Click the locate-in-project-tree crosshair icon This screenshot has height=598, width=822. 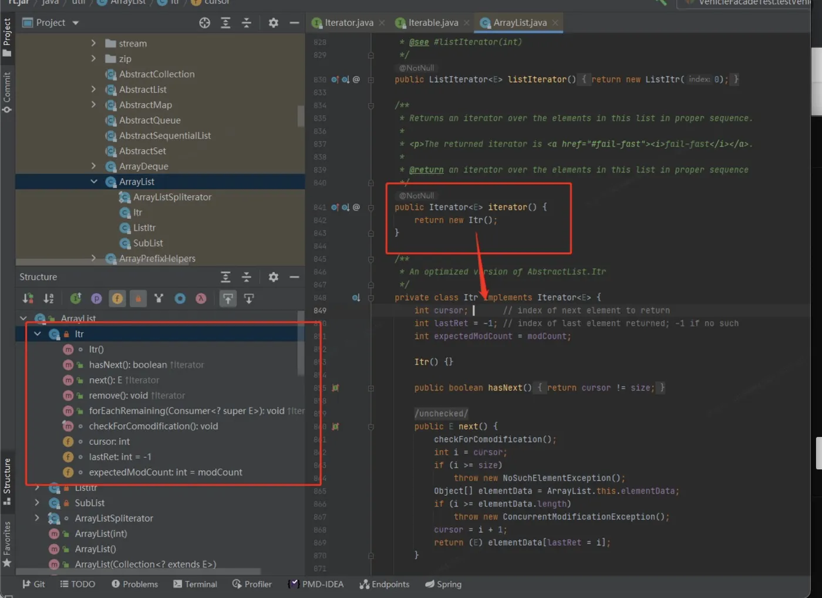(204, 23)
